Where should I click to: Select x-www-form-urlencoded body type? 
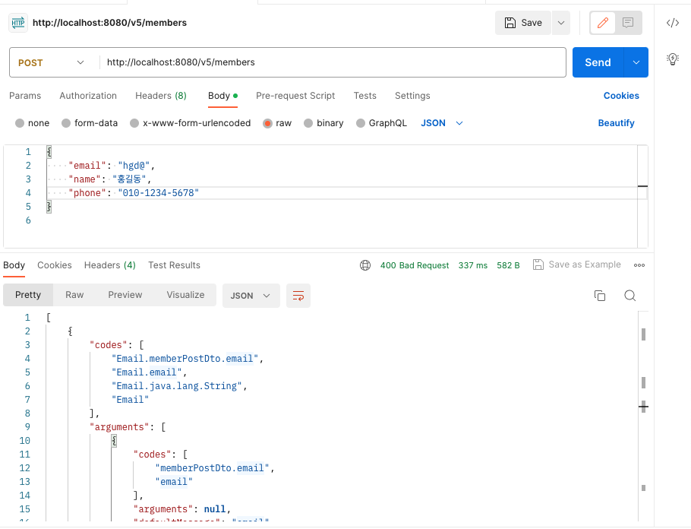[134, 123]
